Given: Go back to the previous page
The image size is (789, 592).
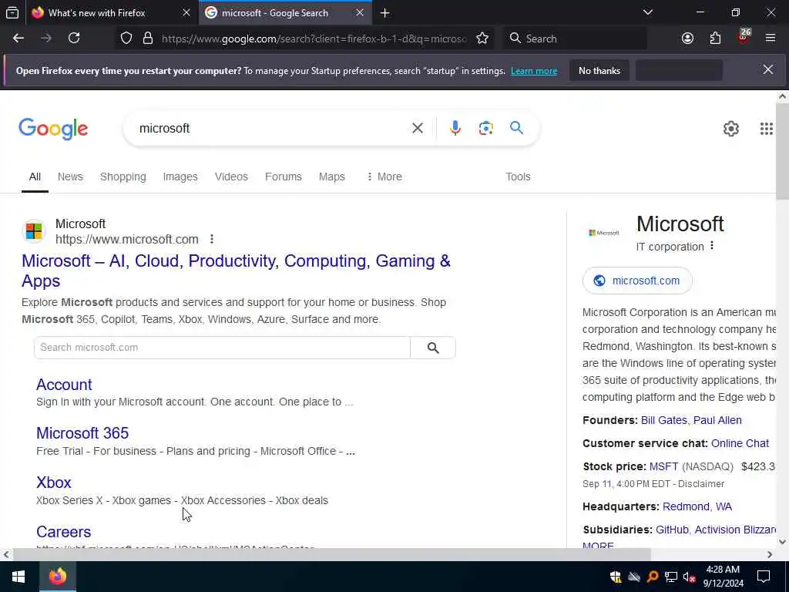Looking at the screenshot, I should 18,39.
